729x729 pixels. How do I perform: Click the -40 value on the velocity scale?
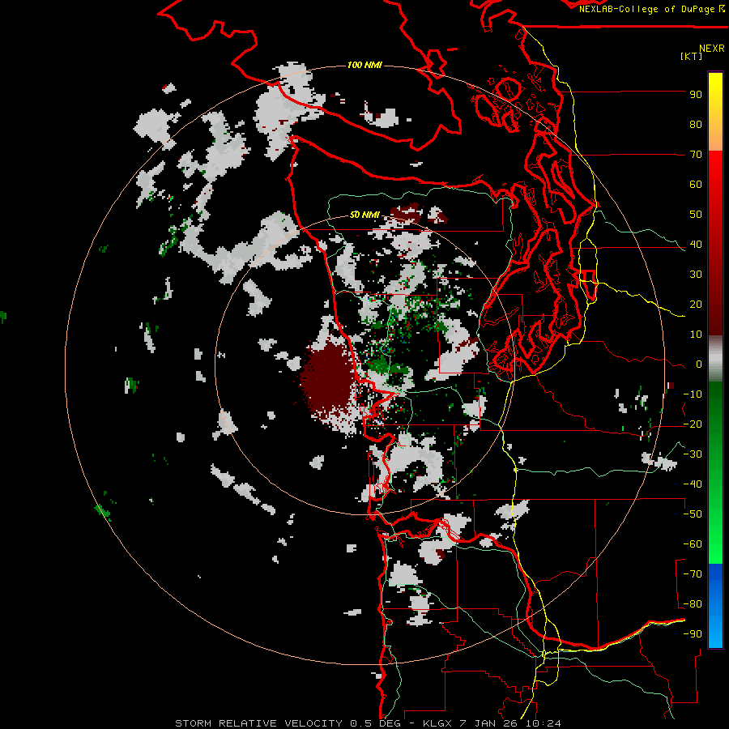pyautogui.click(x=693, y=484)
